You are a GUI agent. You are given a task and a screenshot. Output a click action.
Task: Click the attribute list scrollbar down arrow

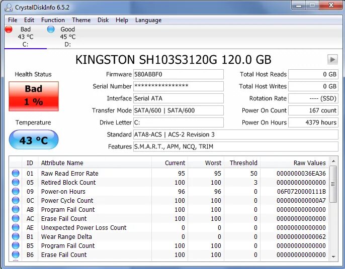click(x=333, y=256)
